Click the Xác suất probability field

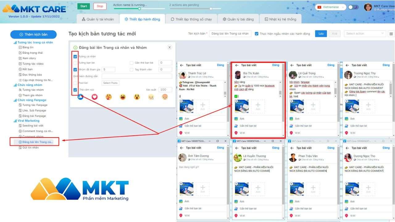coord(166,90)
